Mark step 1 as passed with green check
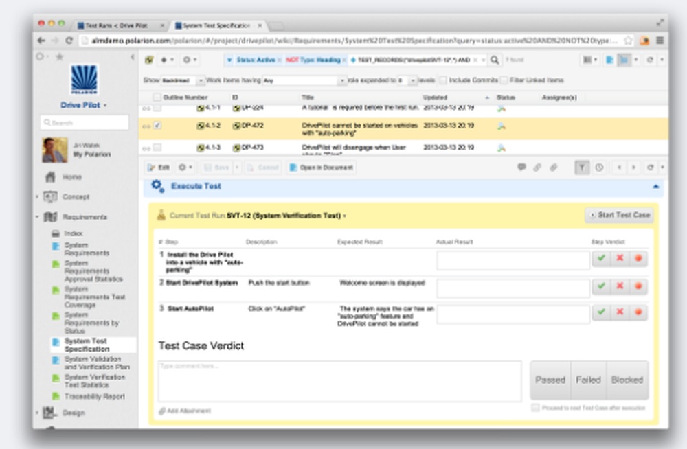Viewport: 687px width, 449px height. coord(601,258)
